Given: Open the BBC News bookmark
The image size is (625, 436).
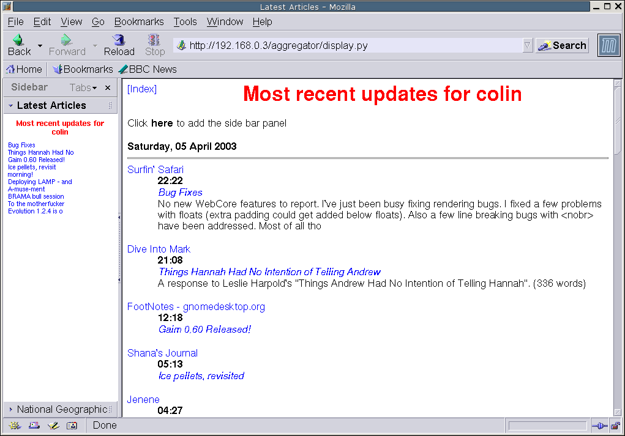Looking at the screenshot, I should [148, 69].
